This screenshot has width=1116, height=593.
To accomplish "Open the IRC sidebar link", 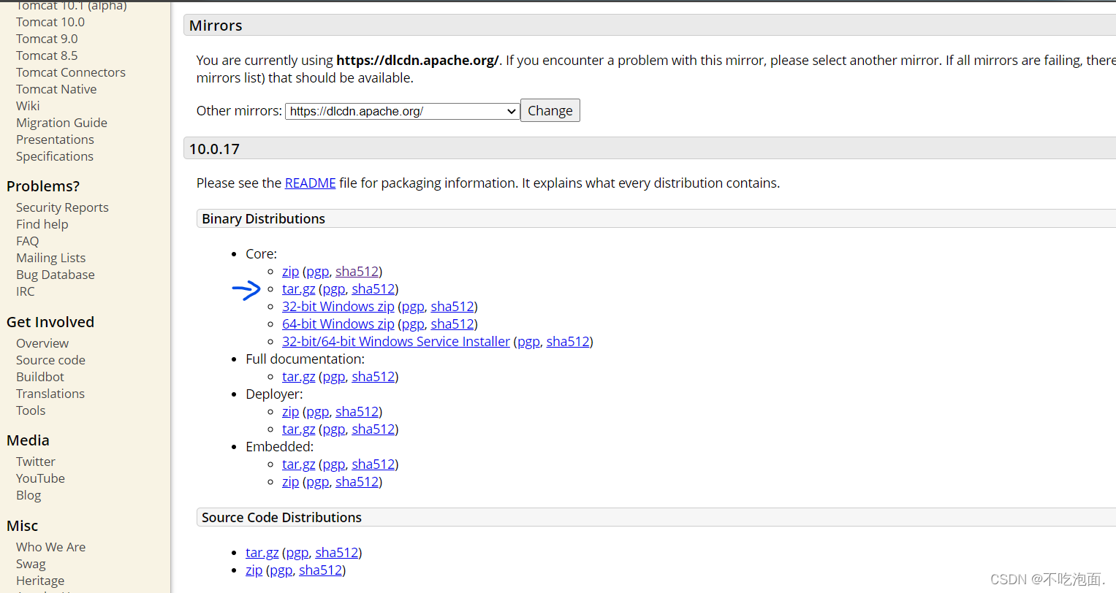I will (26, 291).
